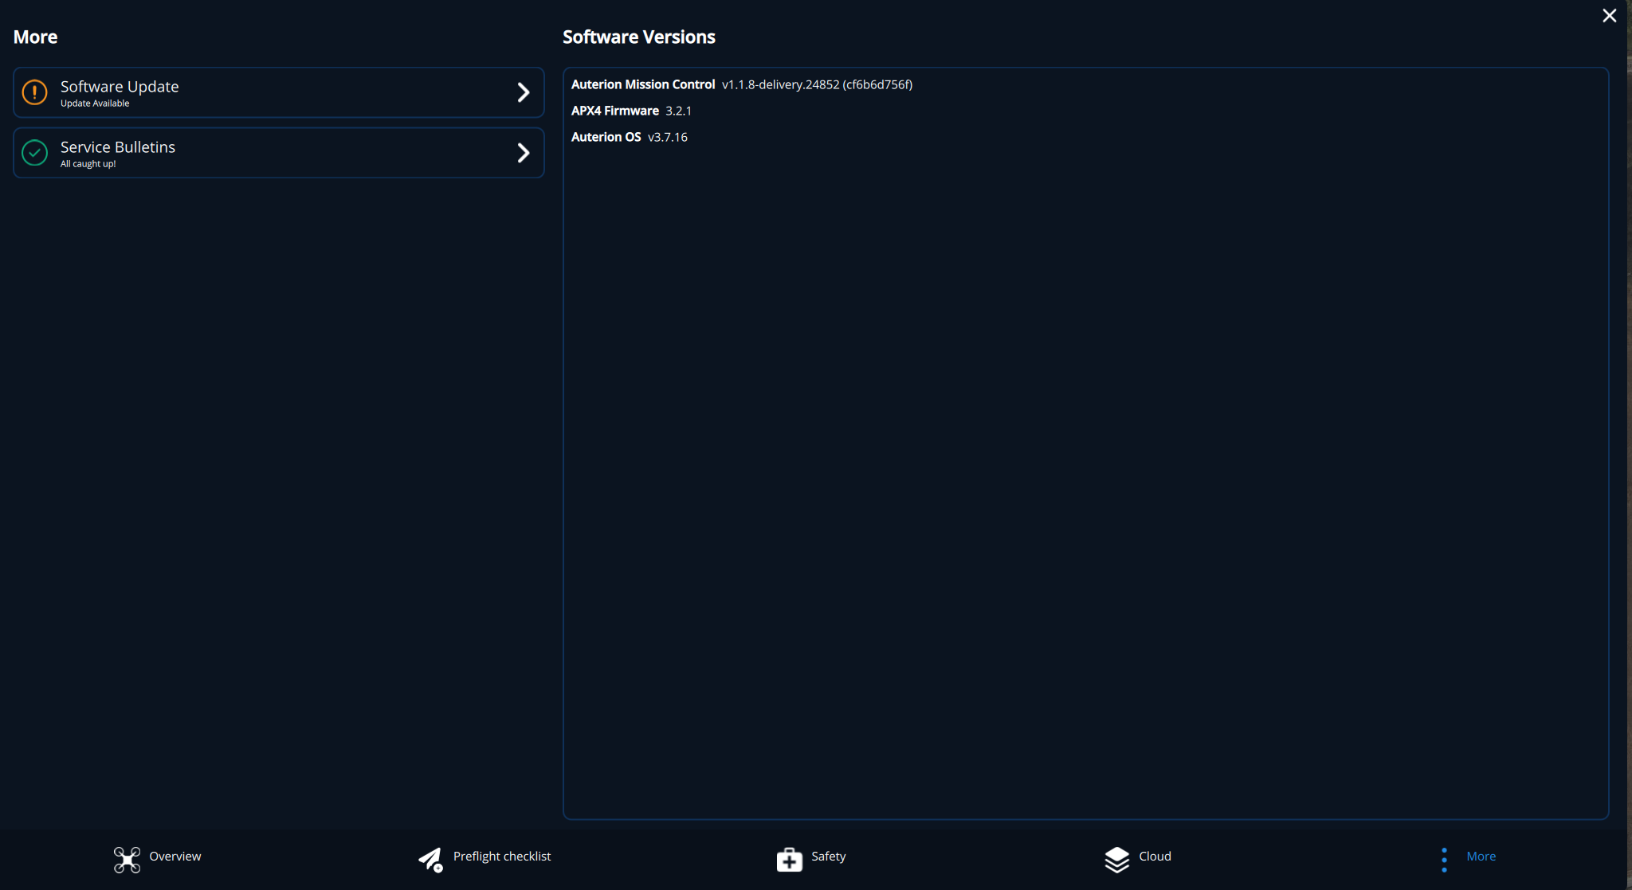Click the three-dot More icon

[1444, 860]
